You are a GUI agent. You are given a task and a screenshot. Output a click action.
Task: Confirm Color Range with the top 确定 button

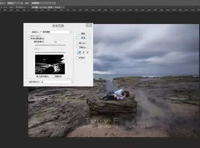83,33
